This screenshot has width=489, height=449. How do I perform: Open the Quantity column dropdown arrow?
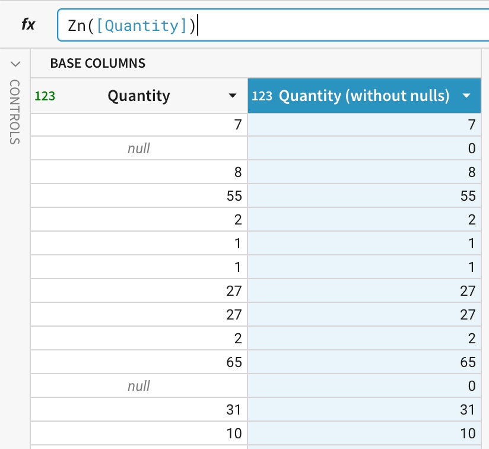click(x=231, y=96)
